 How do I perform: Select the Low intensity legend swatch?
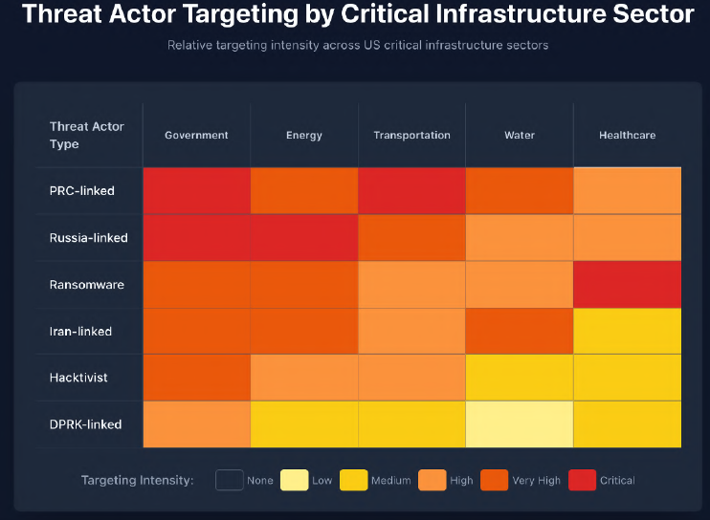(x=294, y=480)
